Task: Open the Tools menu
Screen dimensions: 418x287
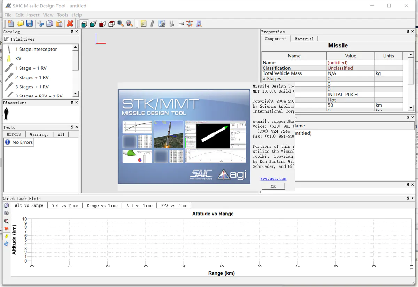Action: point(62,15)
